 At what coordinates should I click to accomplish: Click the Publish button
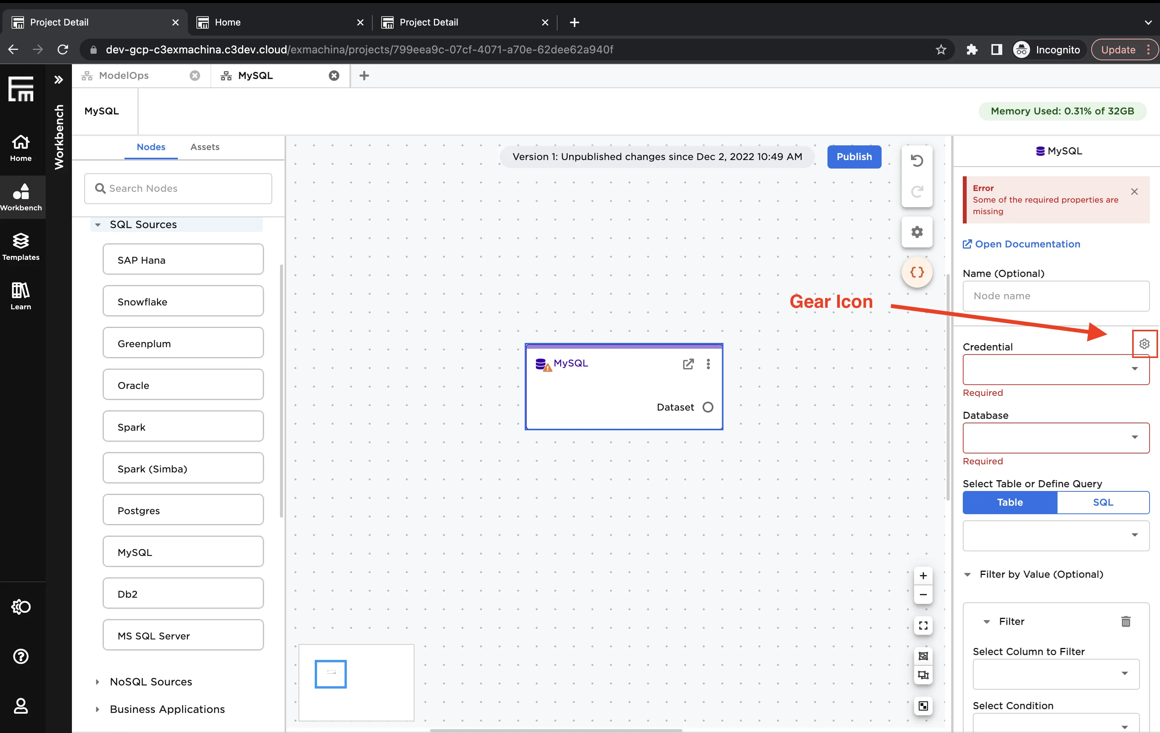(854, 157)
